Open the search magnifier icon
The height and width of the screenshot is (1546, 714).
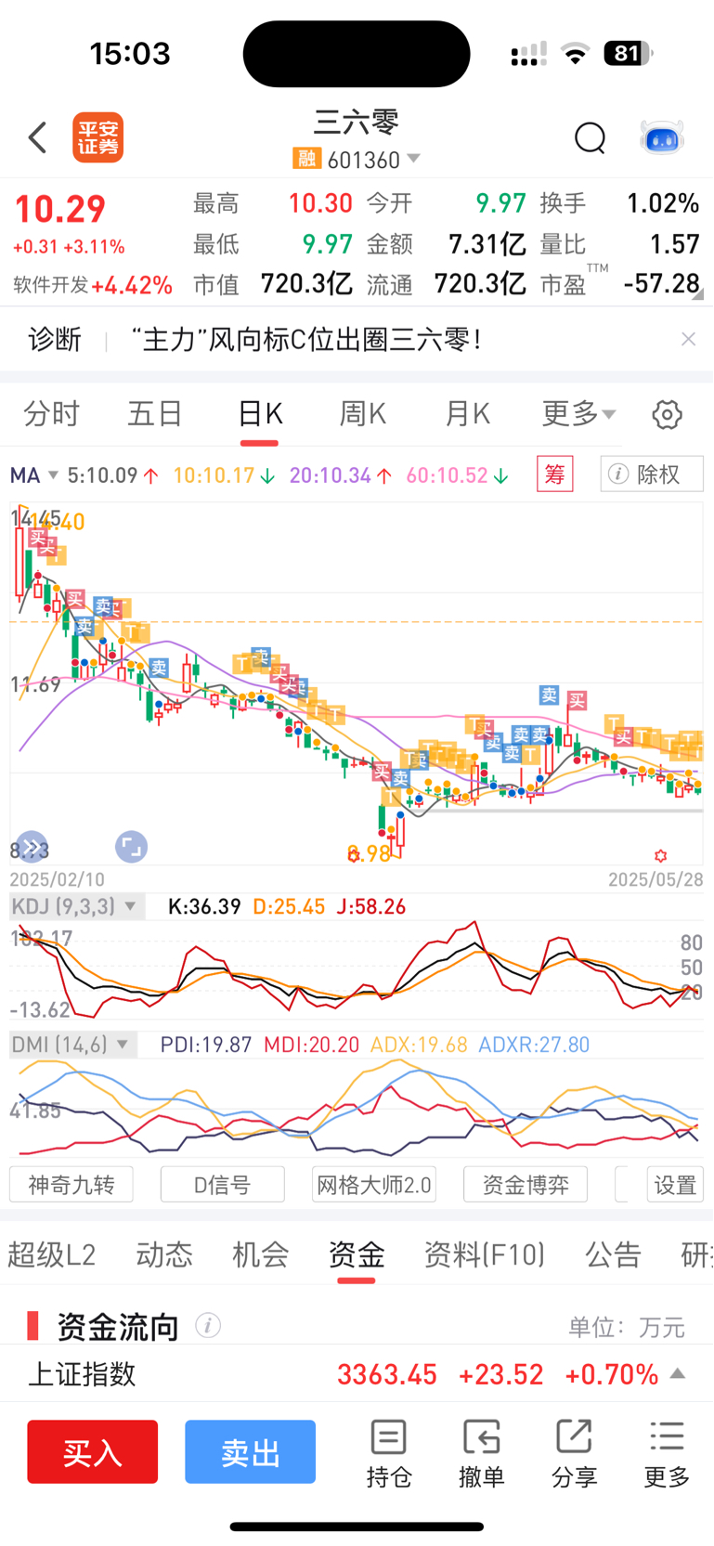[590, 138]
